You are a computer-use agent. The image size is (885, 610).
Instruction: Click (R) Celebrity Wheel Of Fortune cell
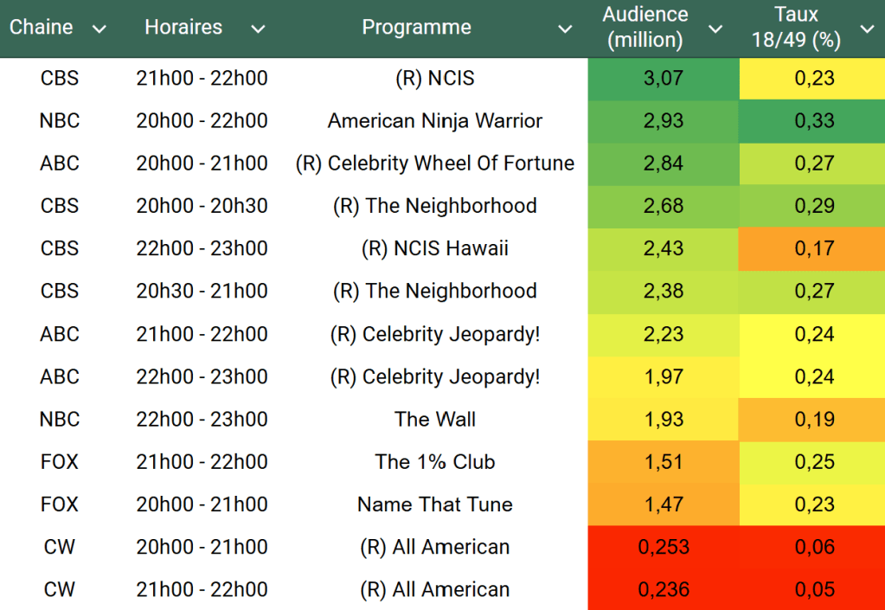pos(434,164)
